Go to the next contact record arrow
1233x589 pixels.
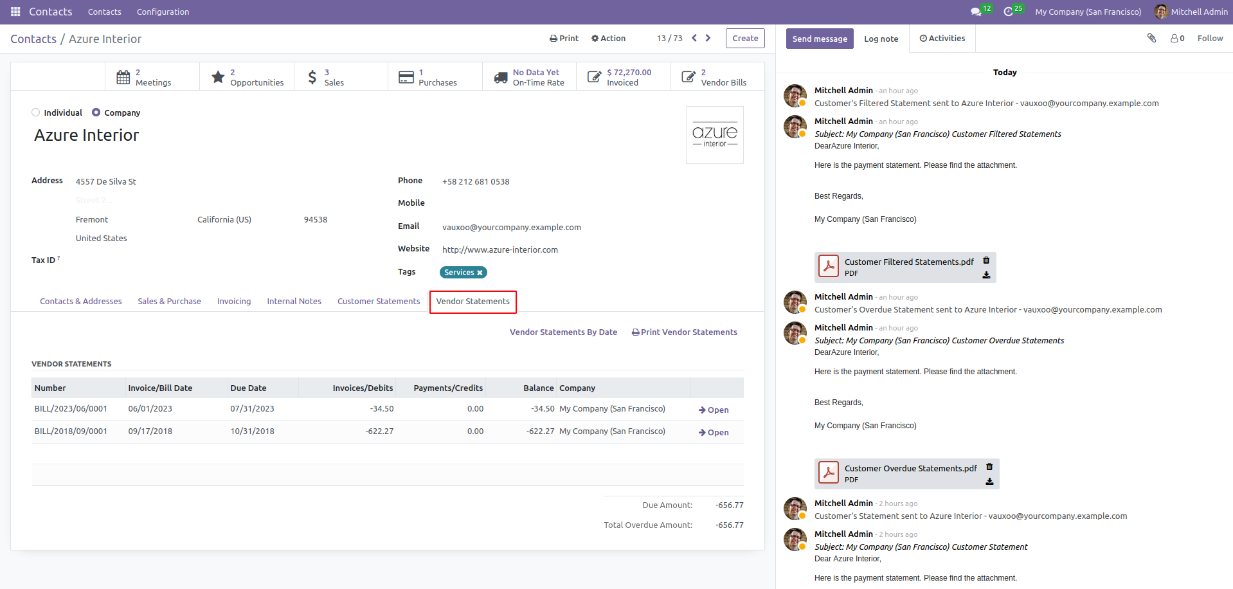tap(708, 38)
